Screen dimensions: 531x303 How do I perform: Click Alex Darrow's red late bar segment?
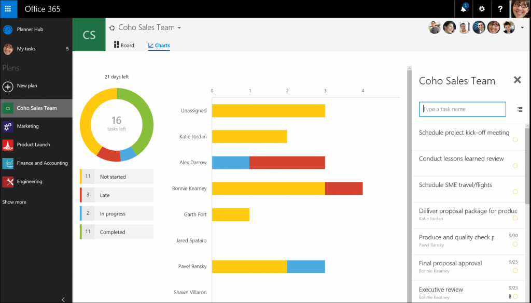pos(287,163)
